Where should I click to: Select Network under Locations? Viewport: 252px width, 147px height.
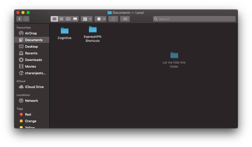click(31, 101)
